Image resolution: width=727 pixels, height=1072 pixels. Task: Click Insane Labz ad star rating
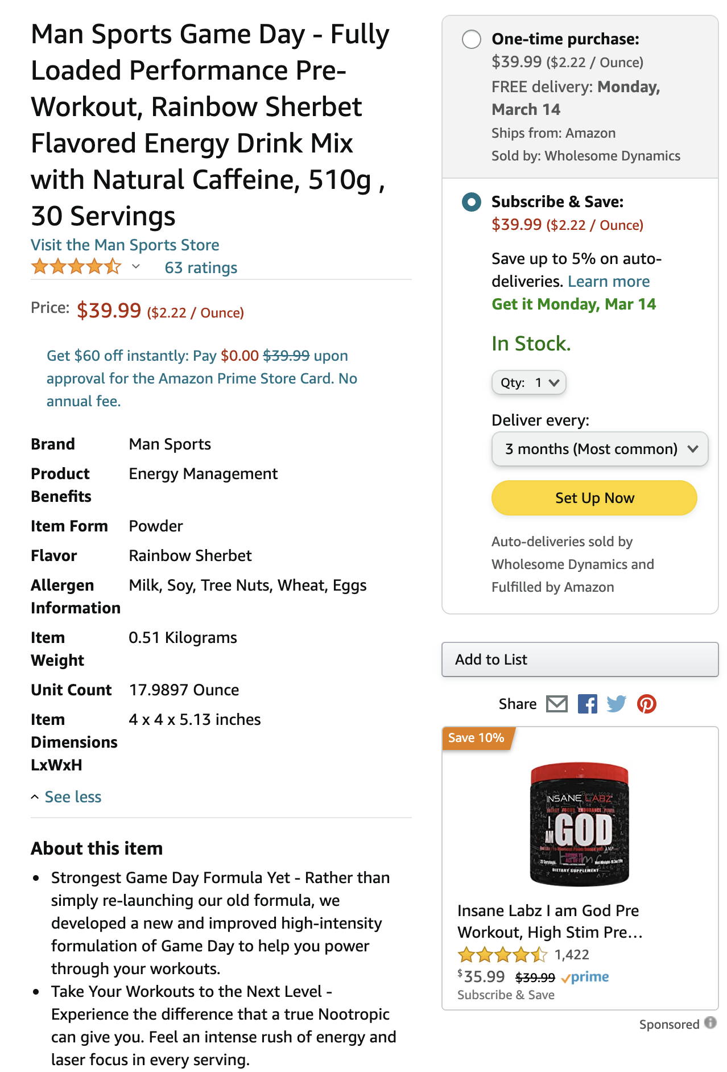point(502,954)
